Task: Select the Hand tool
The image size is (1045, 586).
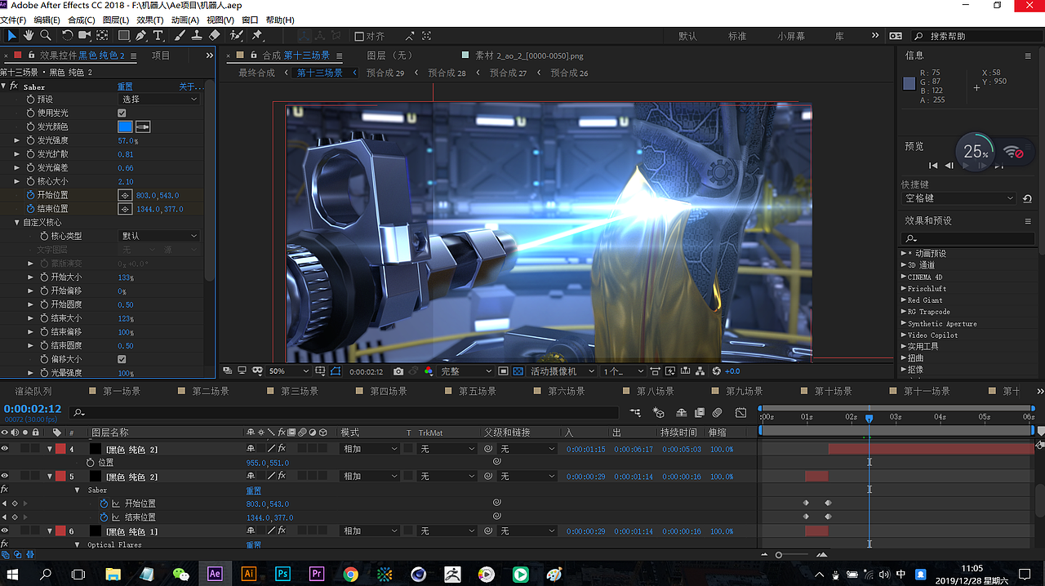Action: point(29,35)
